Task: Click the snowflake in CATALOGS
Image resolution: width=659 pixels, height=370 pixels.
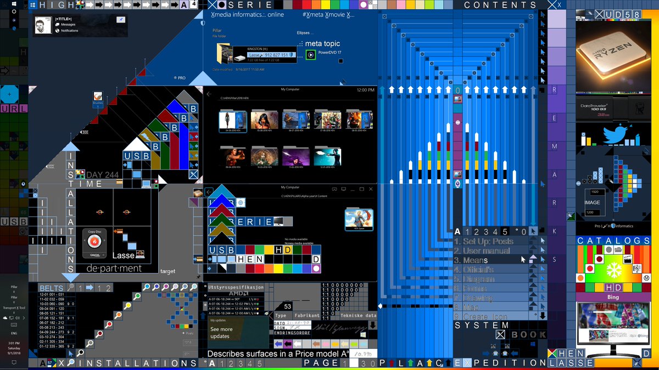Action: click(613, 269)
